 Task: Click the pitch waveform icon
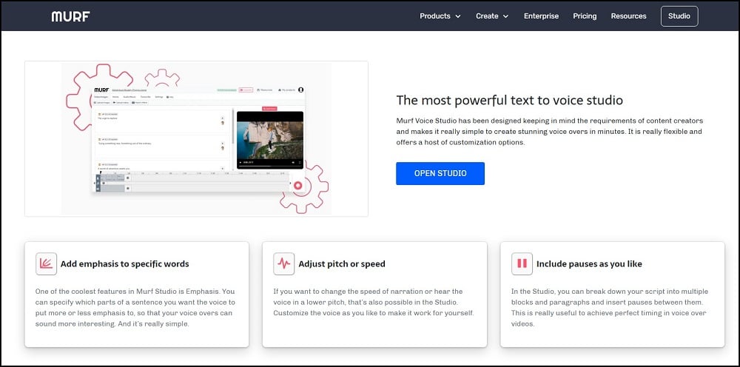pyautogui.click(x=283, y=263)
